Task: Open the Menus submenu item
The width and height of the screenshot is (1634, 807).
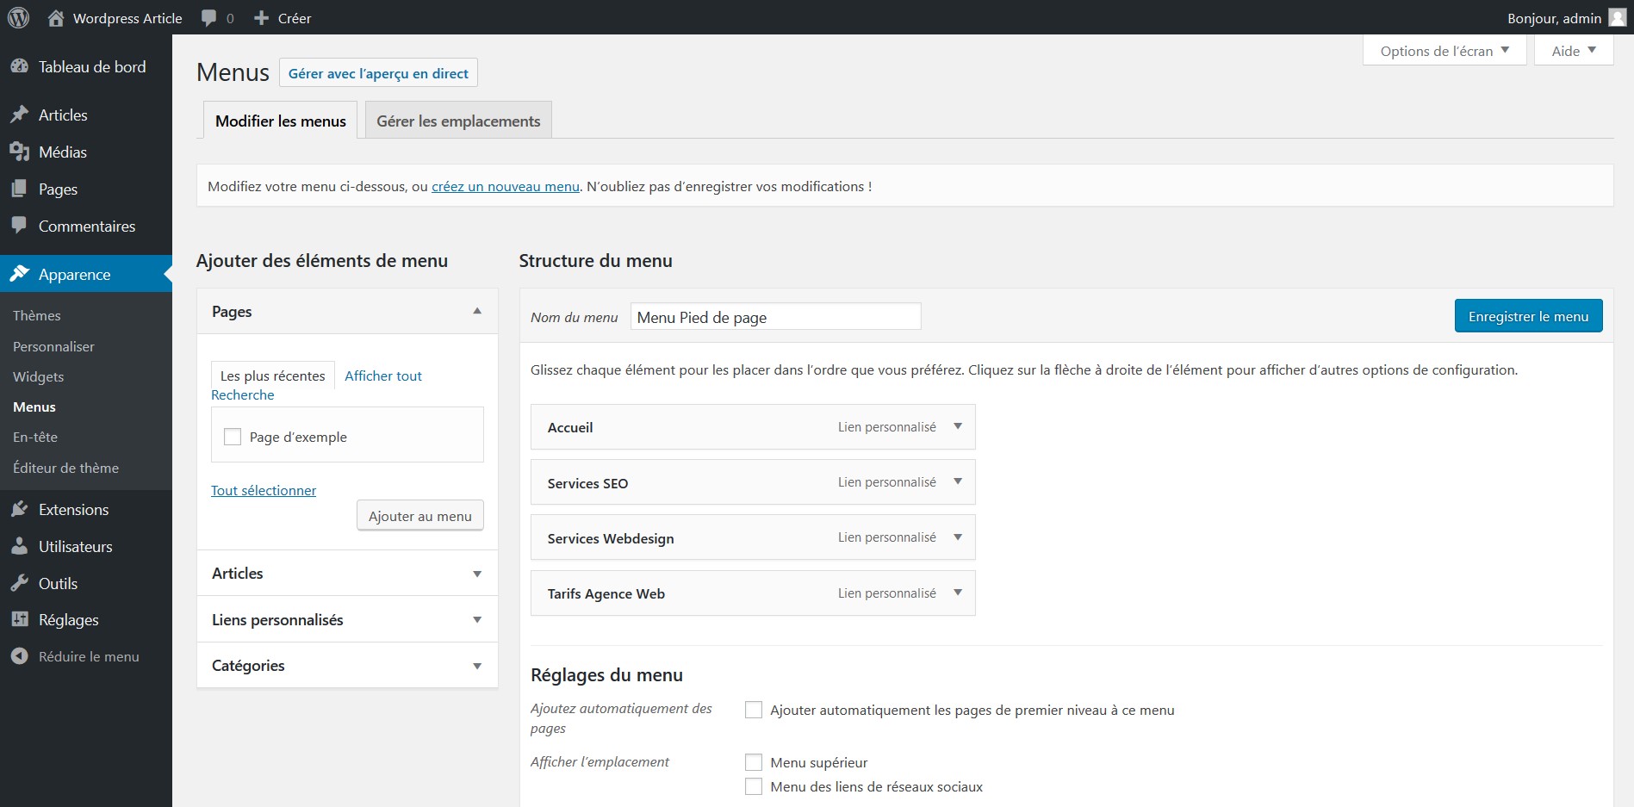Action: point(34,407)
